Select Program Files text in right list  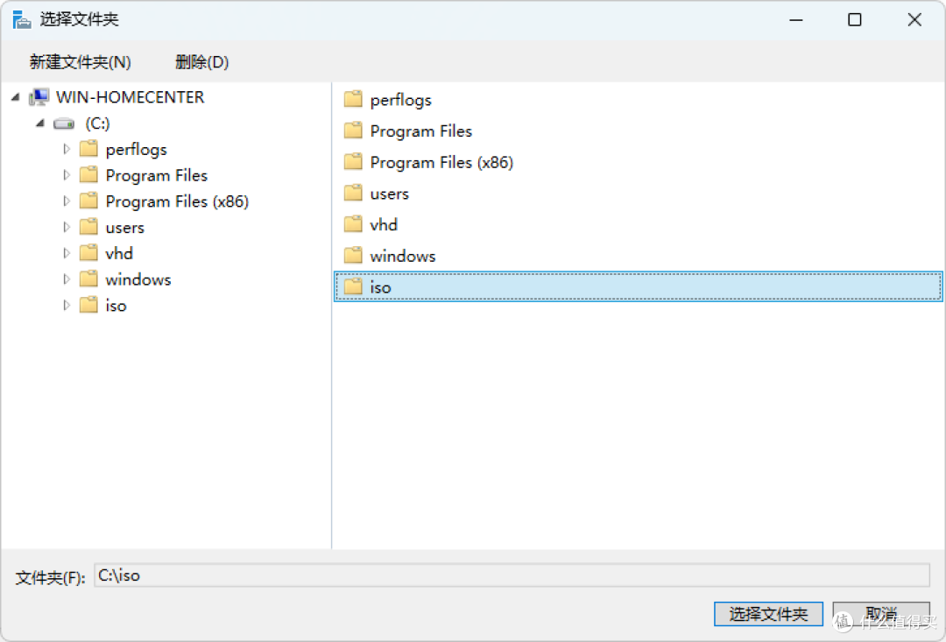[x=421, y=131]
